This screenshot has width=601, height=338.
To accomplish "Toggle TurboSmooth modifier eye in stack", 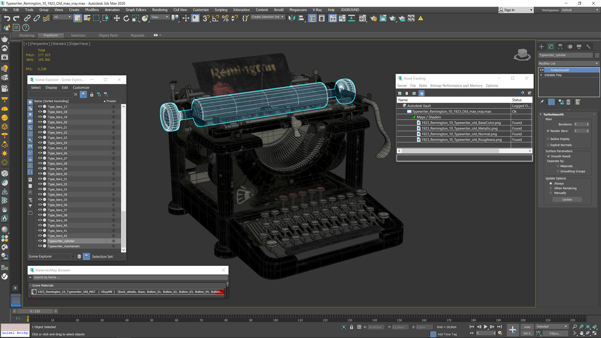I will [542, 70].
